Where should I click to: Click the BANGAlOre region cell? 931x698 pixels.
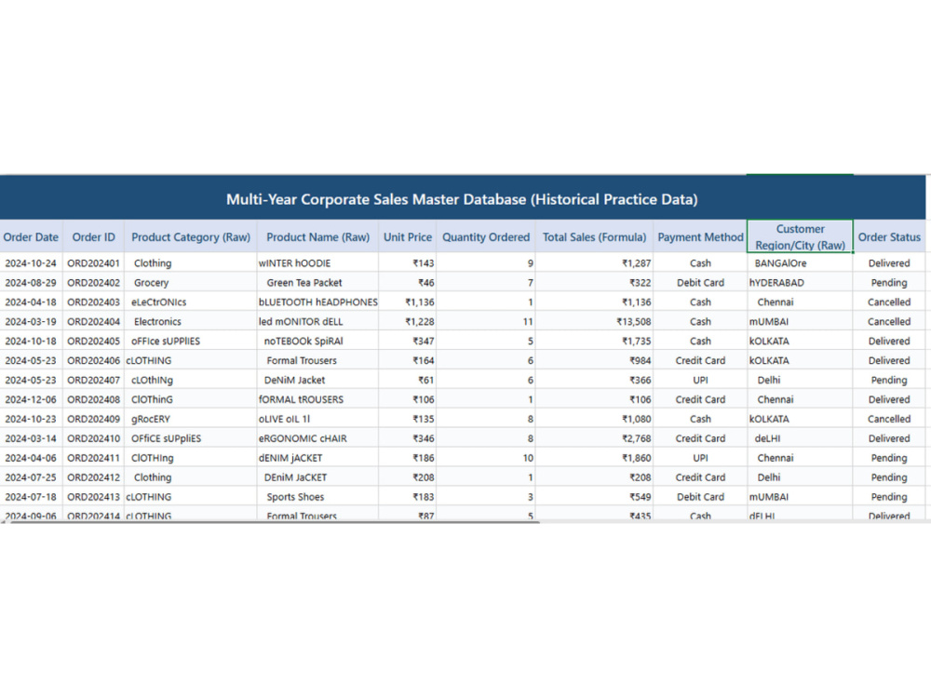(800, 263)
